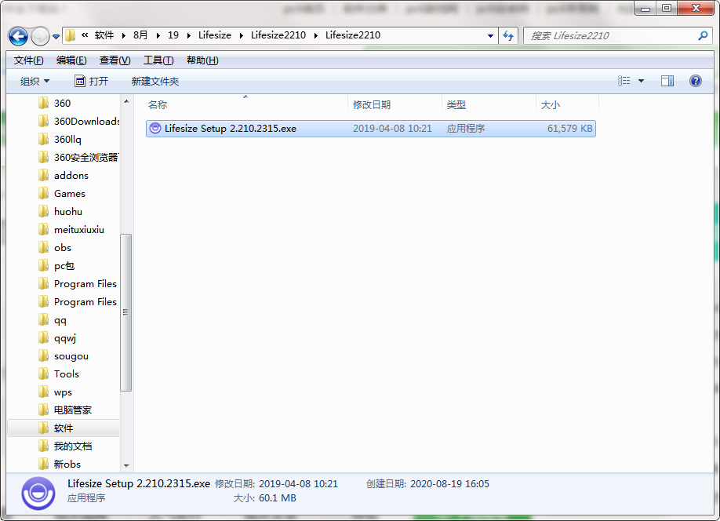Screen dimensions: 720x521
Task: Select the Tools folder
Action: [67, 374]
